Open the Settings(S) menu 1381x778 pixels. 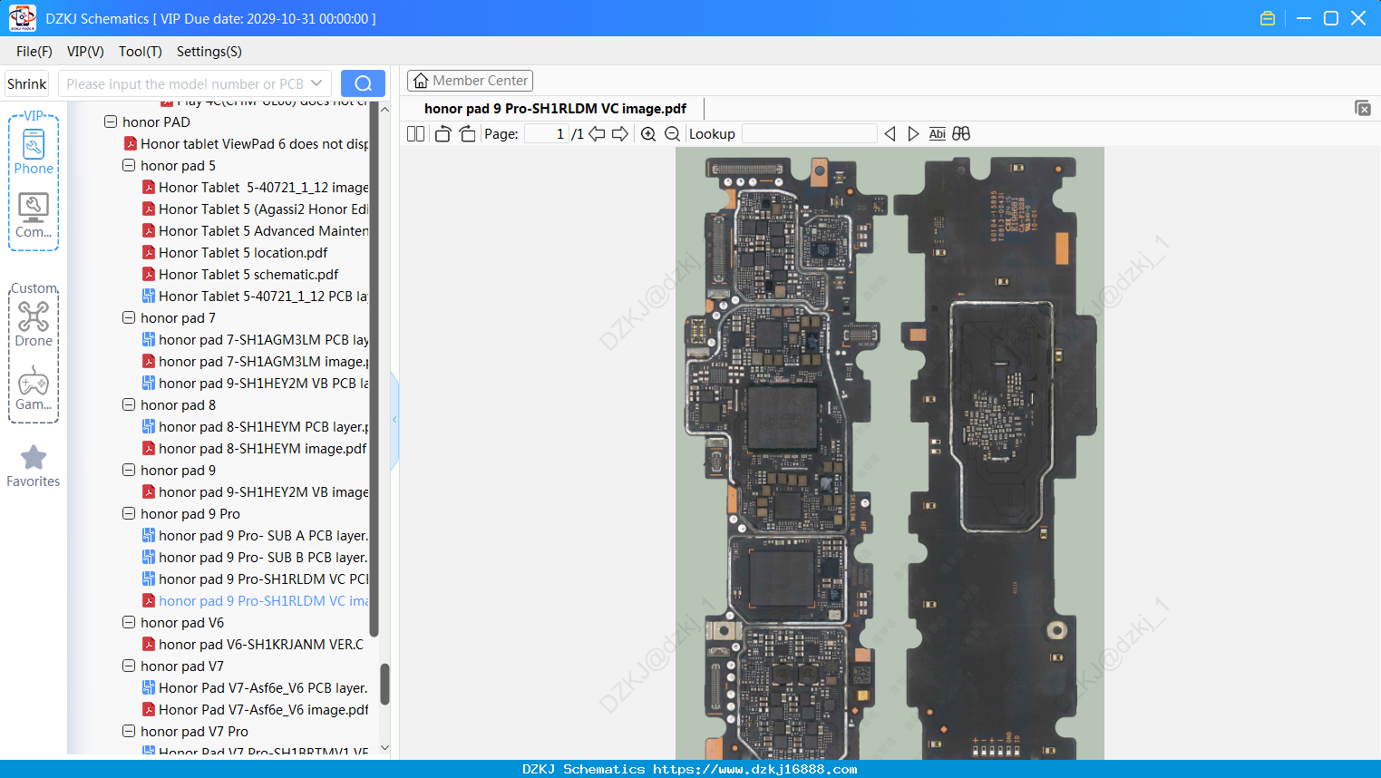(x=209, y=52)
